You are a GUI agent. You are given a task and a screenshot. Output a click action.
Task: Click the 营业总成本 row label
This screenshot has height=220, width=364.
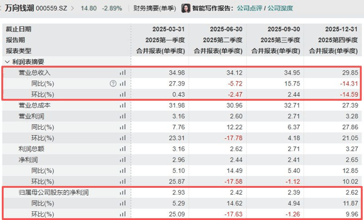coord(35,105)
